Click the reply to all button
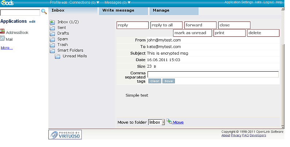The height and width of the screenshot is (147, 290). pyautogui.click(x=166, y=25)
